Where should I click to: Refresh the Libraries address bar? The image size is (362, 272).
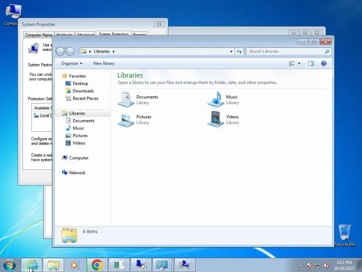(x=239, y=51)
